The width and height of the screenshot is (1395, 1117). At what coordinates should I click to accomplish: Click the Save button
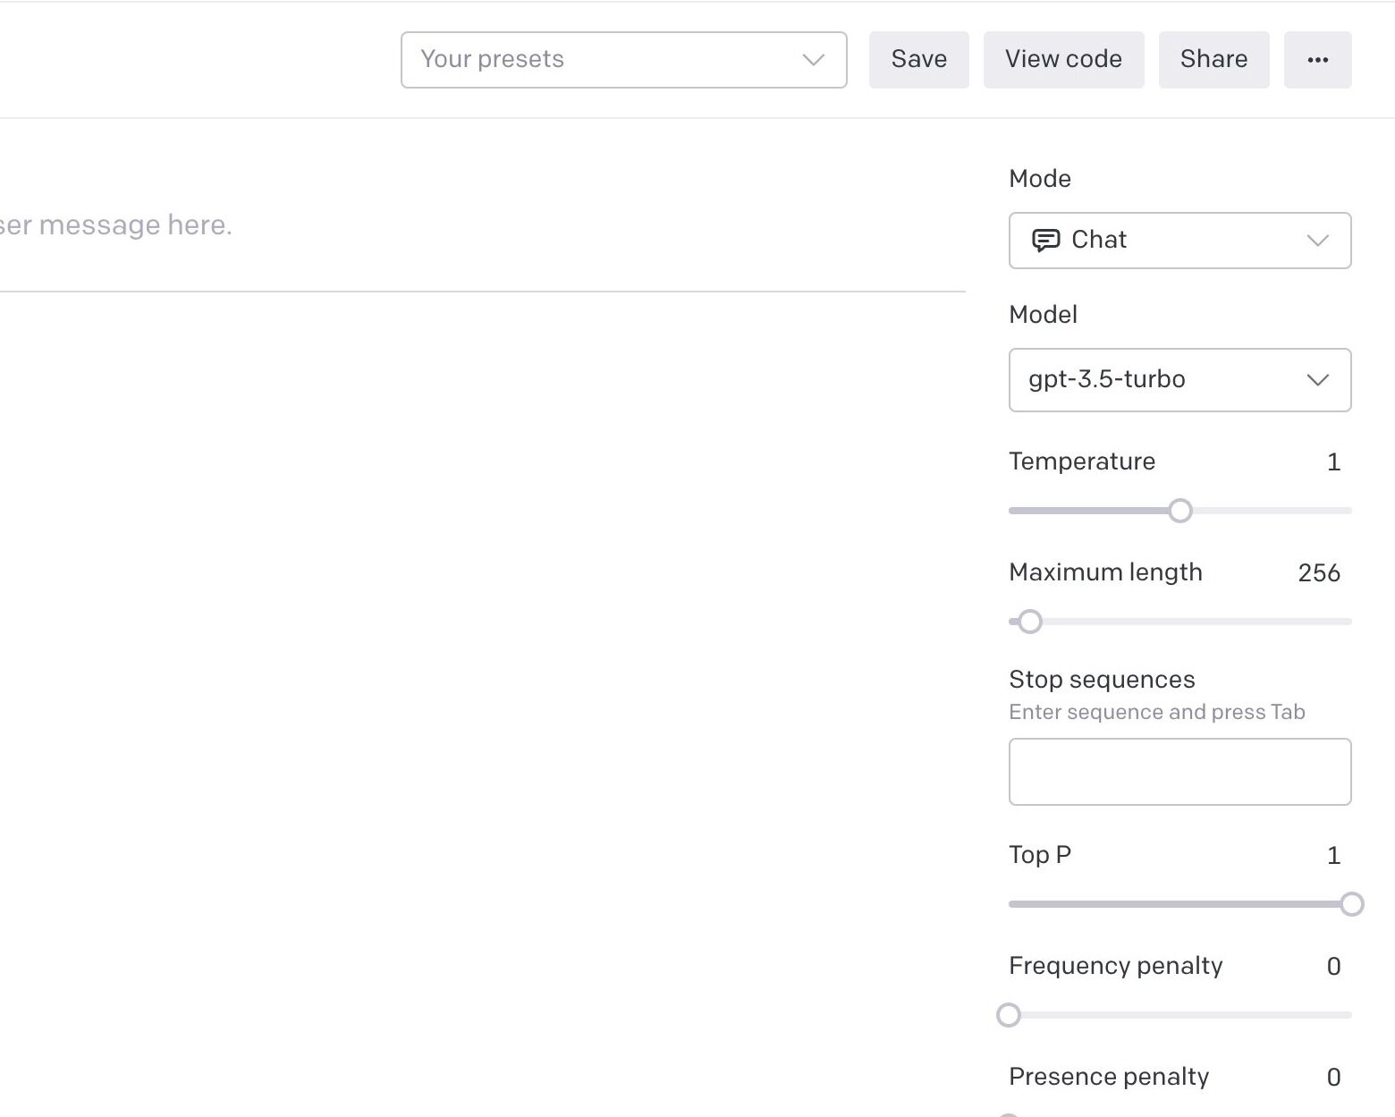918,60
